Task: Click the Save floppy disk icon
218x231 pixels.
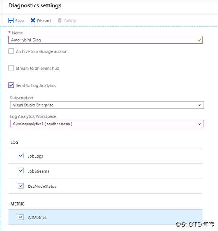Action: pos(11,20)
